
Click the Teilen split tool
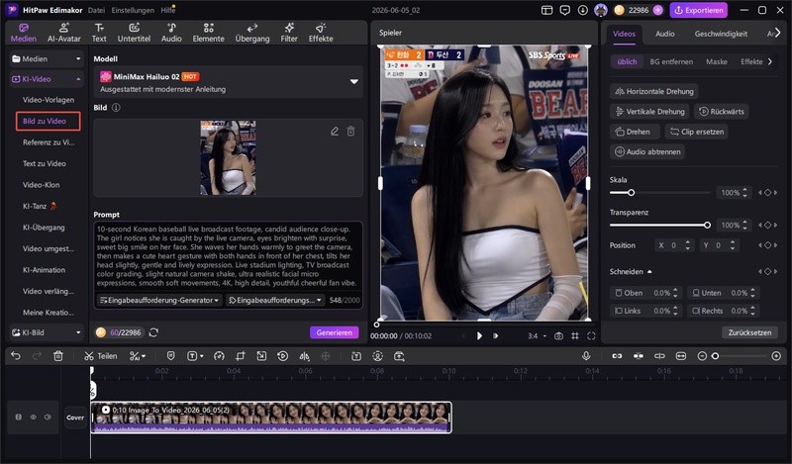pyautogui.click(x=101, y=356)
